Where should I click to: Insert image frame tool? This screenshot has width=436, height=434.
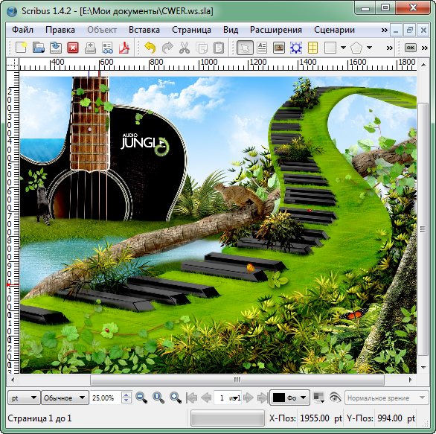(x=279, y=48)
